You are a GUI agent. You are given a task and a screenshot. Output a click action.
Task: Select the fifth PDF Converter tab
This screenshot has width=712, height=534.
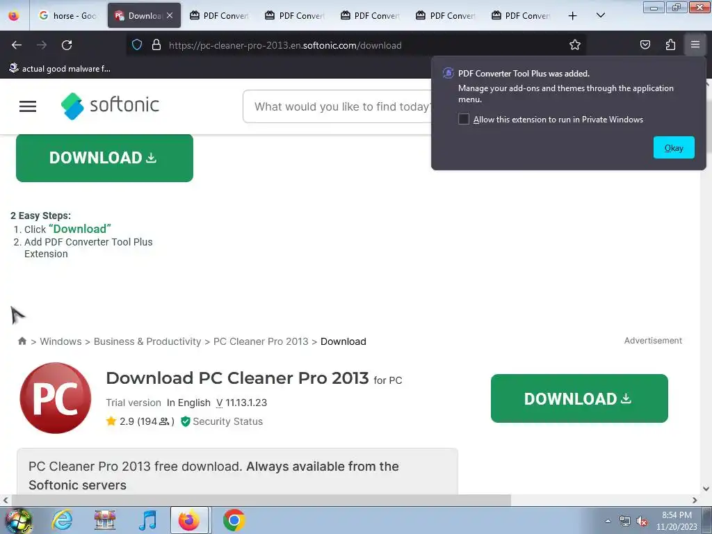coord(521,16)
